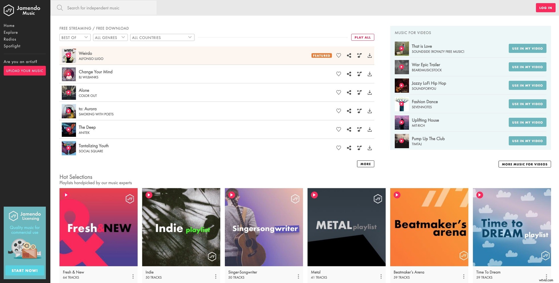The height and width of the screenshot is (283, 559).
Task: Like the track to: Aurora
Action: 338,111
